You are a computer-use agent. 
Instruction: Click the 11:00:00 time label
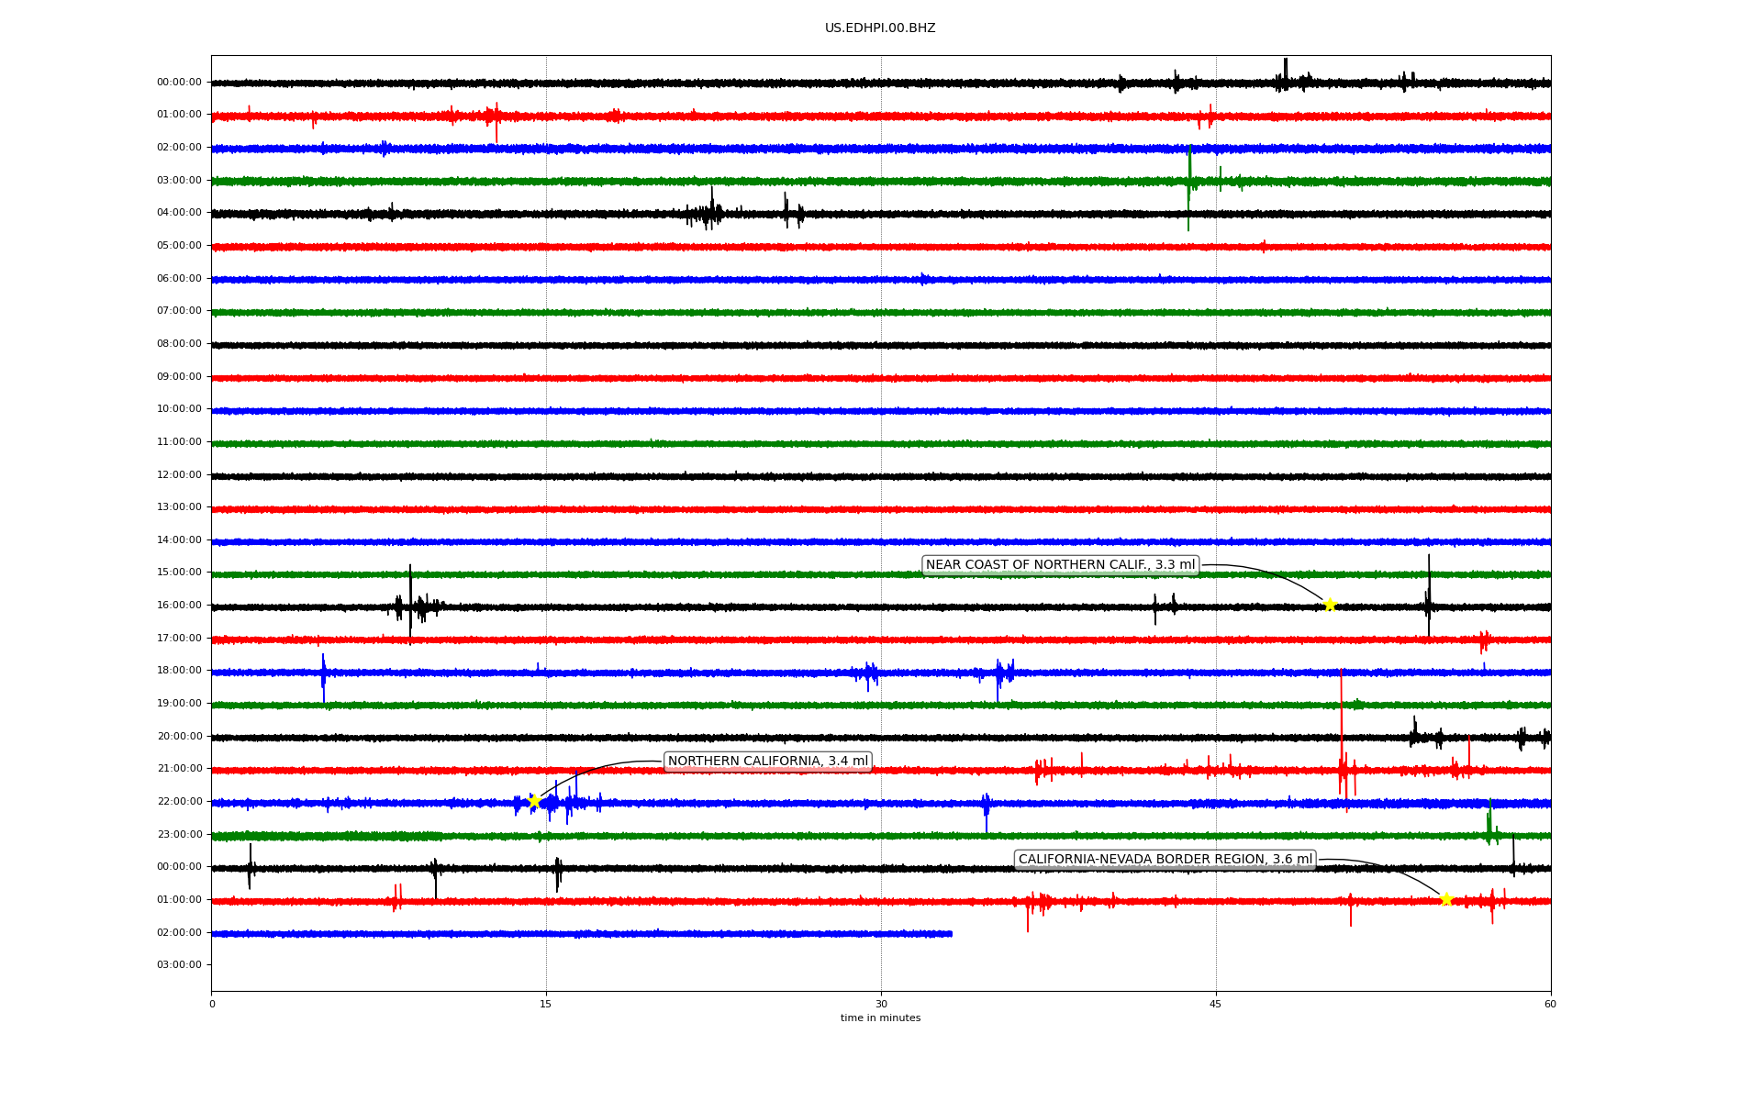179,442
